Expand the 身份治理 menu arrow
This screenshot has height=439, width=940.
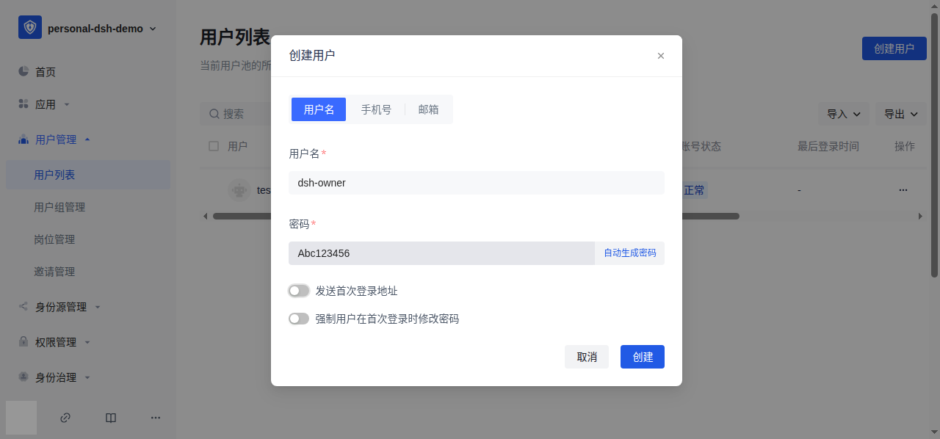pos(87,377)
